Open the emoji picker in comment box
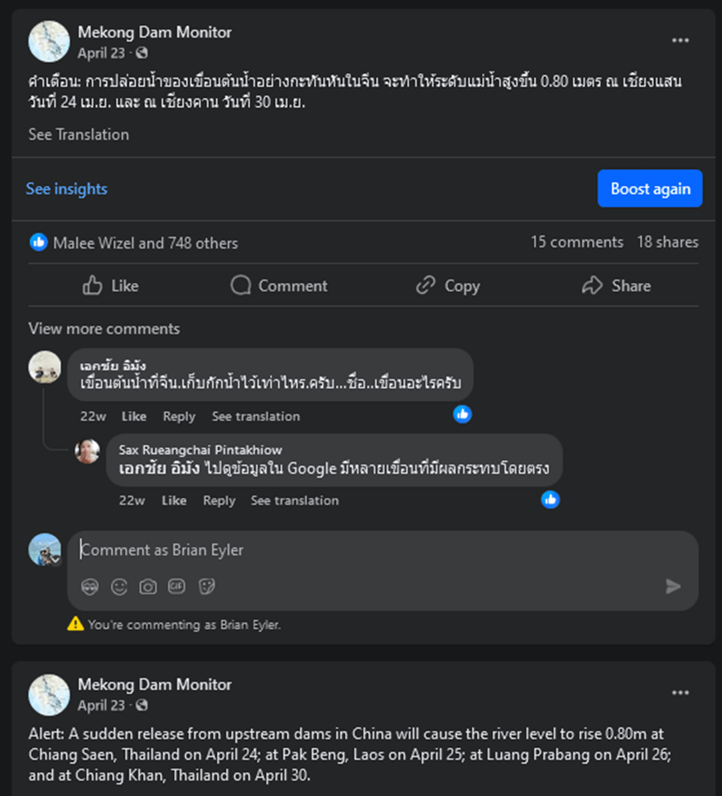The height and width of the screenshot is (796, 722). 119,586
